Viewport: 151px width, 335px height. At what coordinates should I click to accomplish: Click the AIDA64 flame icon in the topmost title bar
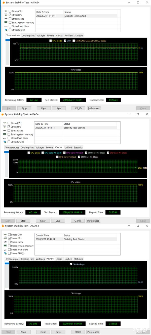point(3,3)
